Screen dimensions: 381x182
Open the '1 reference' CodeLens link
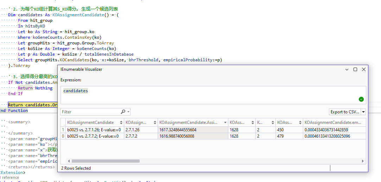point(9,178)
